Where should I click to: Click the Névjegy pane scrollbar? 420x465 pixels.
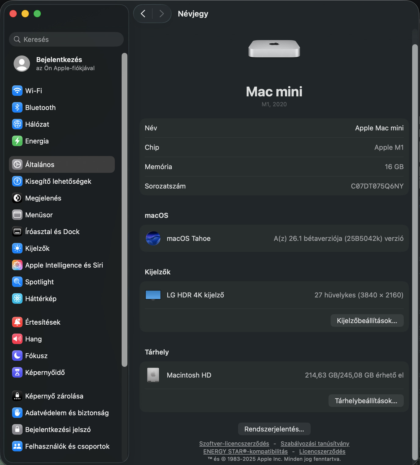point(415,252)
